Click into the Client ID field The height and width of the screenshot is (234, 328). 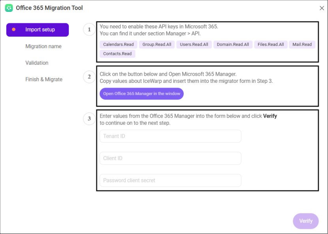[170, 158]
